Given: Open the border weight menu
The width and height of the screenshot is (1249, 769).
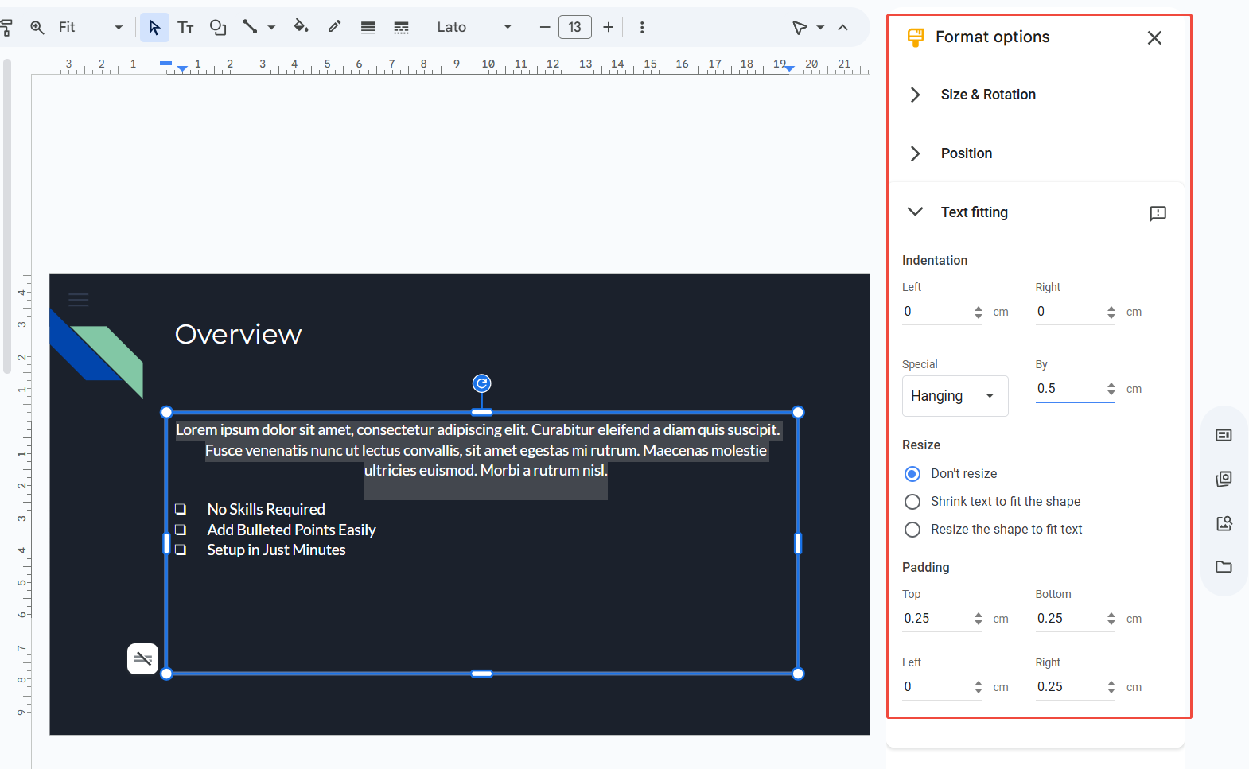Looking at the screenshot, I should click(368, 28).
